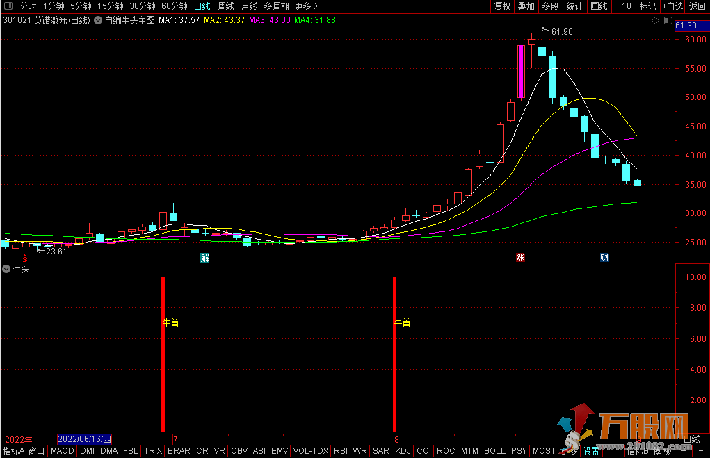Click the diamond icon above the chart
710x458 pixels.
coord(655,20)
